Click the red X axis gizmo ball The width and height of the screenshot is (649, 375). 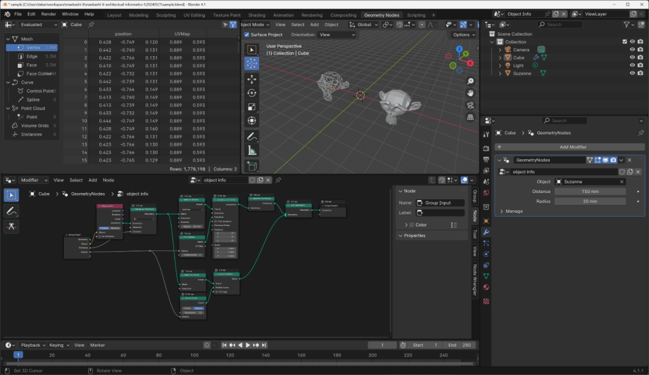tap(471, 63)
